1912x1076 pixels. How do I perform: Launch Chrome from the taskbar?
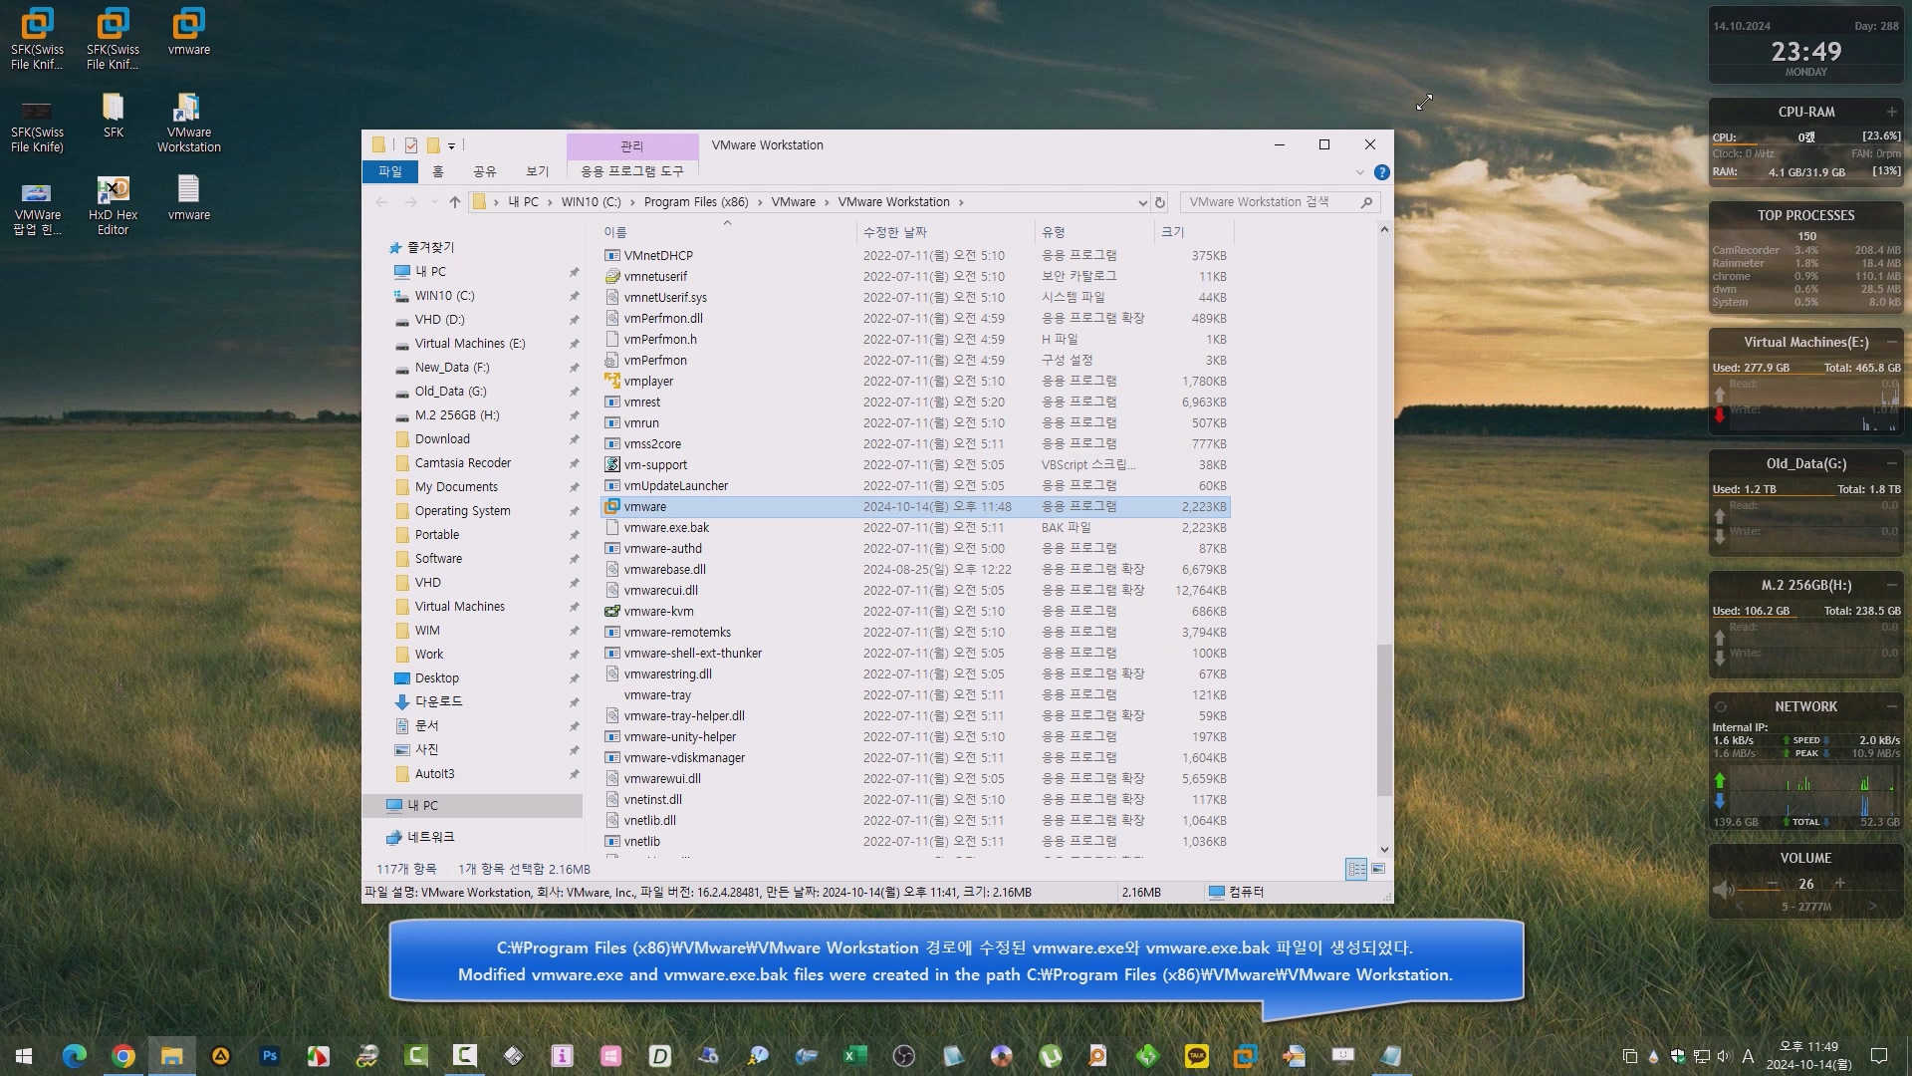pyautogui.click(x=123, y=1055)
